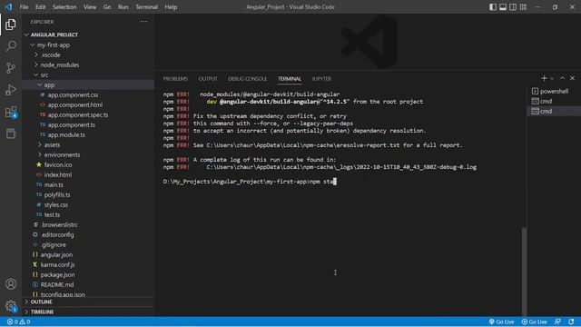Open the Selection menu
The width and height of the screenshot is (581, 327).
point(64,7)
